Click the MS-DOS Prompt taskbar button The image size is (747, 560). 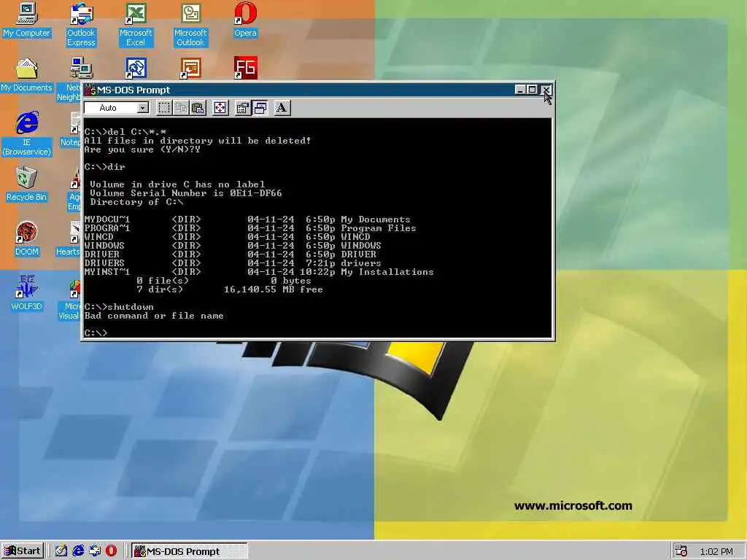coord(190,551)
